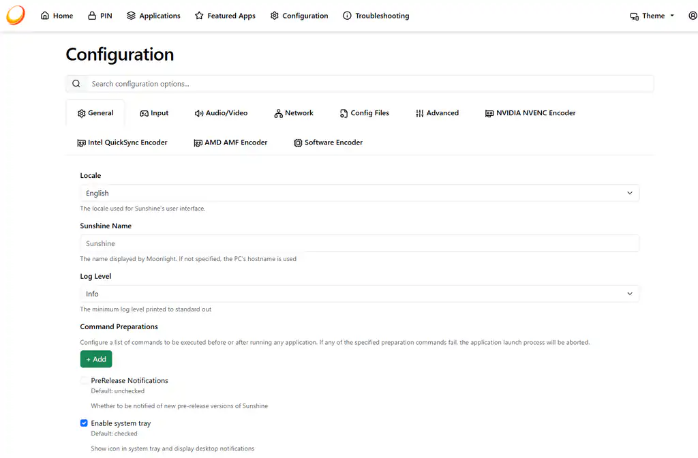Click the Featured Apps star icon
This screenshot has height=458, width=698.
pyautogui.click(x=199, y=16)
